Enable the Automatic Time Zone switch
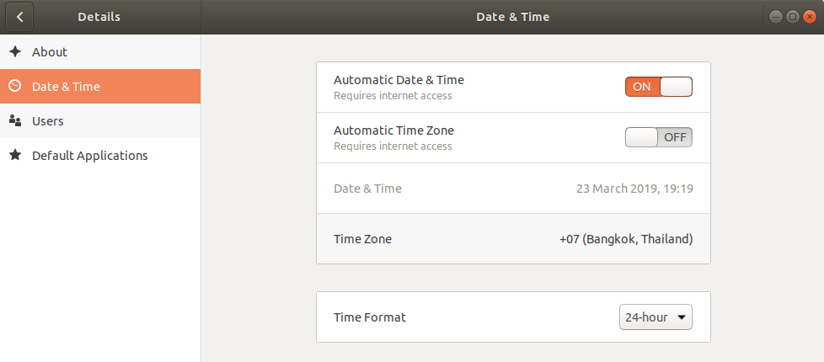The height and width of the screenshot is (362, 824). point(659,137)
